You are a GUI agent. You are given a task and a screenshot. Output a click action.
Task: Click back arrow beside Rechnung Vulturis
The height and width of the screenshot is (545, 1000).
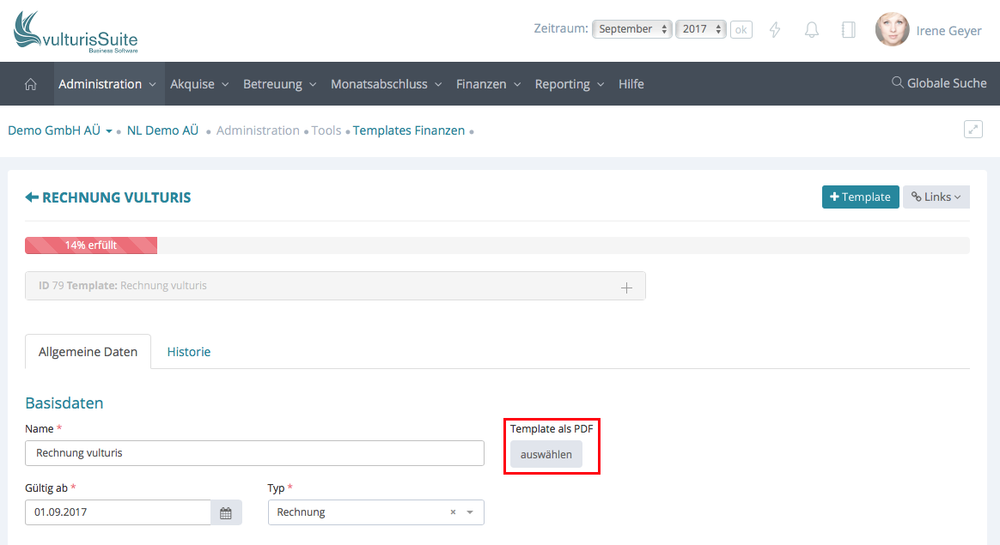tap(32, 197)
